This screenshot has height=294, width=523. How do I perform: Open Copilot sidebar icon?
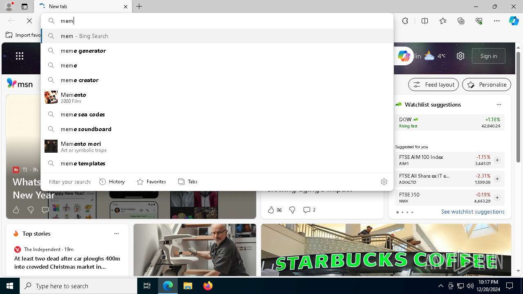(x=514, y=21)
